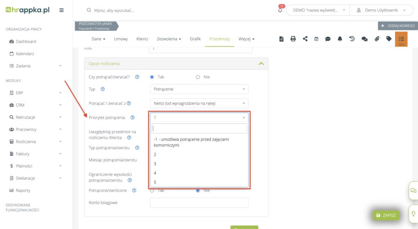
Task: Toggle the hamburger sidebar menu
Action: 62,10
